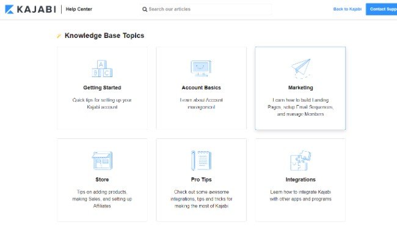The image size is (397, 230).
Task: Go to the Store topic title
Action: [102, 180]
